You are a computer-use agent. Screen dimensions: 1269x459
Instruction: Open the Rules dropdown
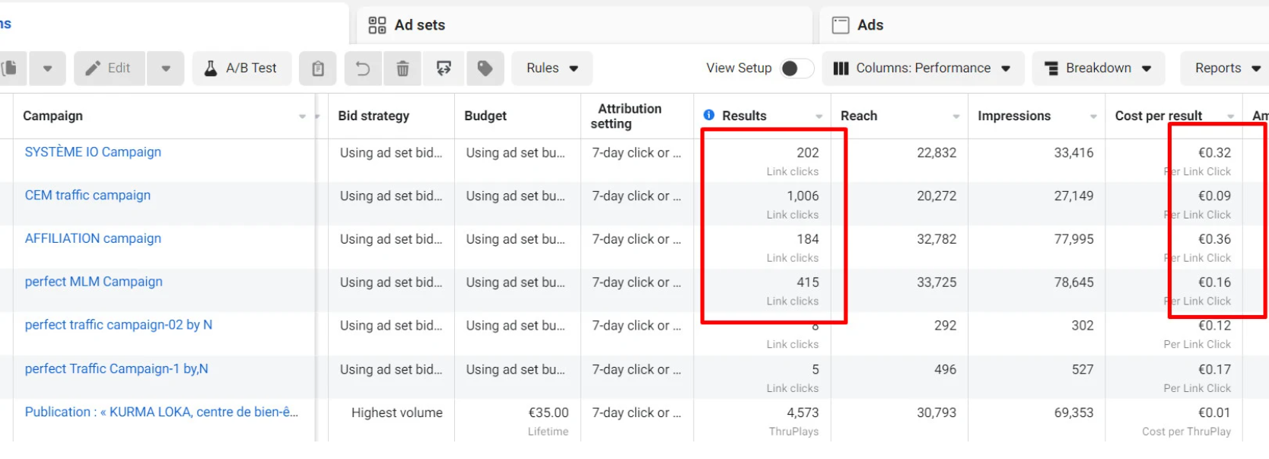tap(552, 69)
